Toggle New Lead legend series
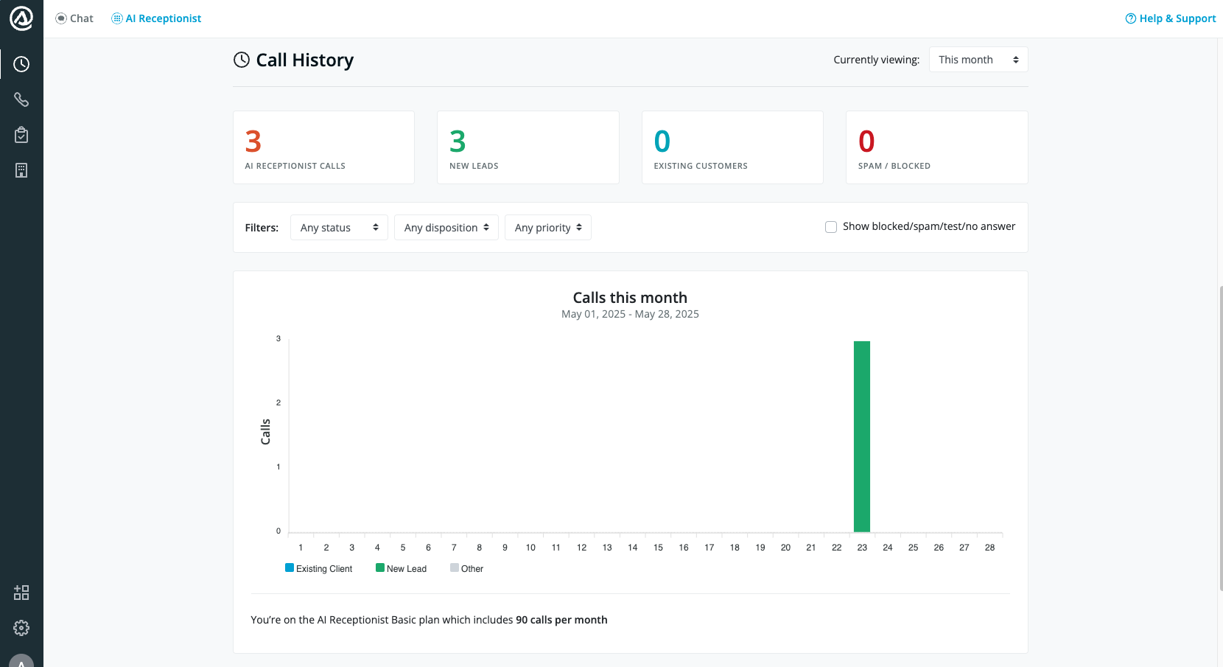This screenshot has height=667, width=1223. pos(402,568)
